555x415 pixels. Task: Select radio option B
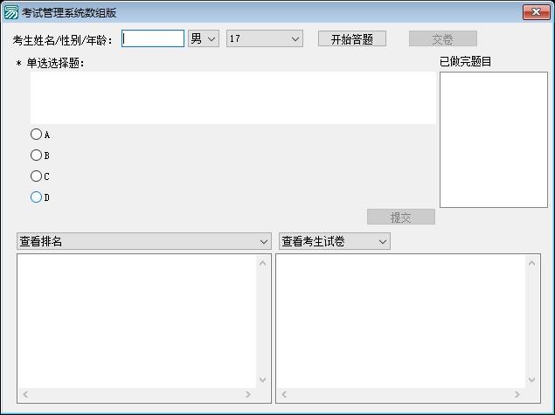point(40,156)
